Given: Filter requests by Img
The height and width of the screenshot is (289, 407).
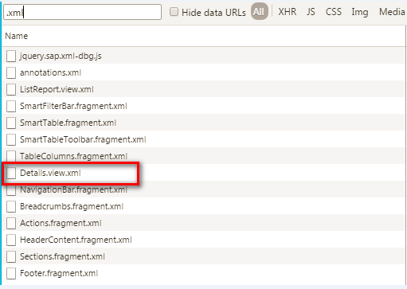Looking at the screenshot, I should pyautogui.click(x=360, y=12).
